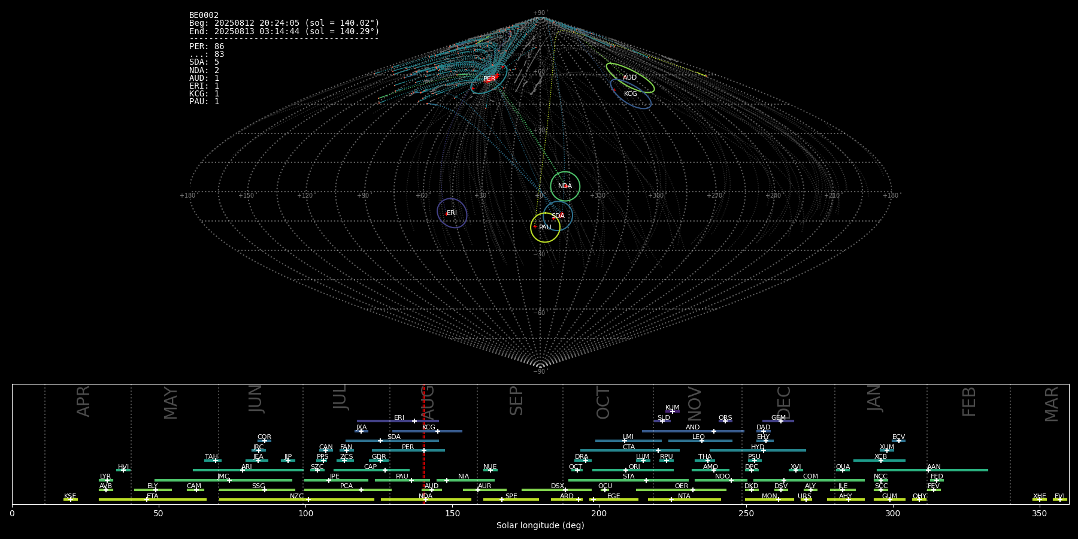Click the 'Solar longitude (deg)' axis label
The width and height of the screenshot is (1078, 539).
point(540,525)
